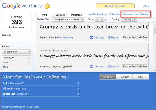Collapse the Collection panel with the chevron
This screenshot has height=110, width=156.
(68, 77)
